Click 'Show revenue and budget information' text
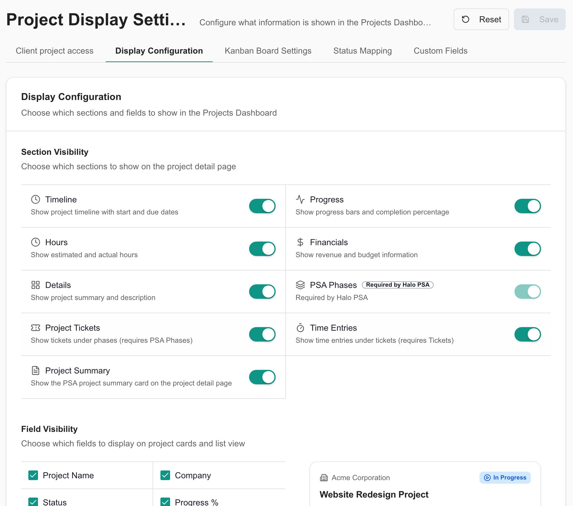This screenshot has width=573, height=506. click(x=356, y=255)
